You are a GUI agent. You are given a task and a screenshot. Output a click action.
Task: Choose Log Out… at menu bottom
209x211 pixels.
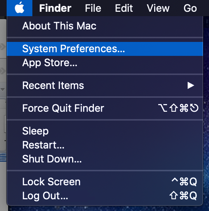point(105,196)
